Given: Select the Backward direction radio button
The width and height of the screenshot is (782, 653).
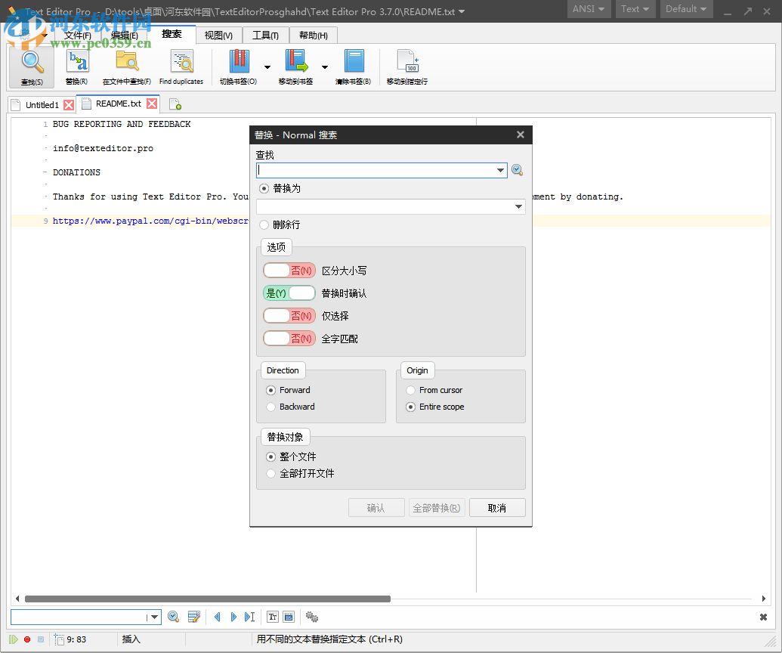Looking at the screenshot, I should tap(270, 407).
